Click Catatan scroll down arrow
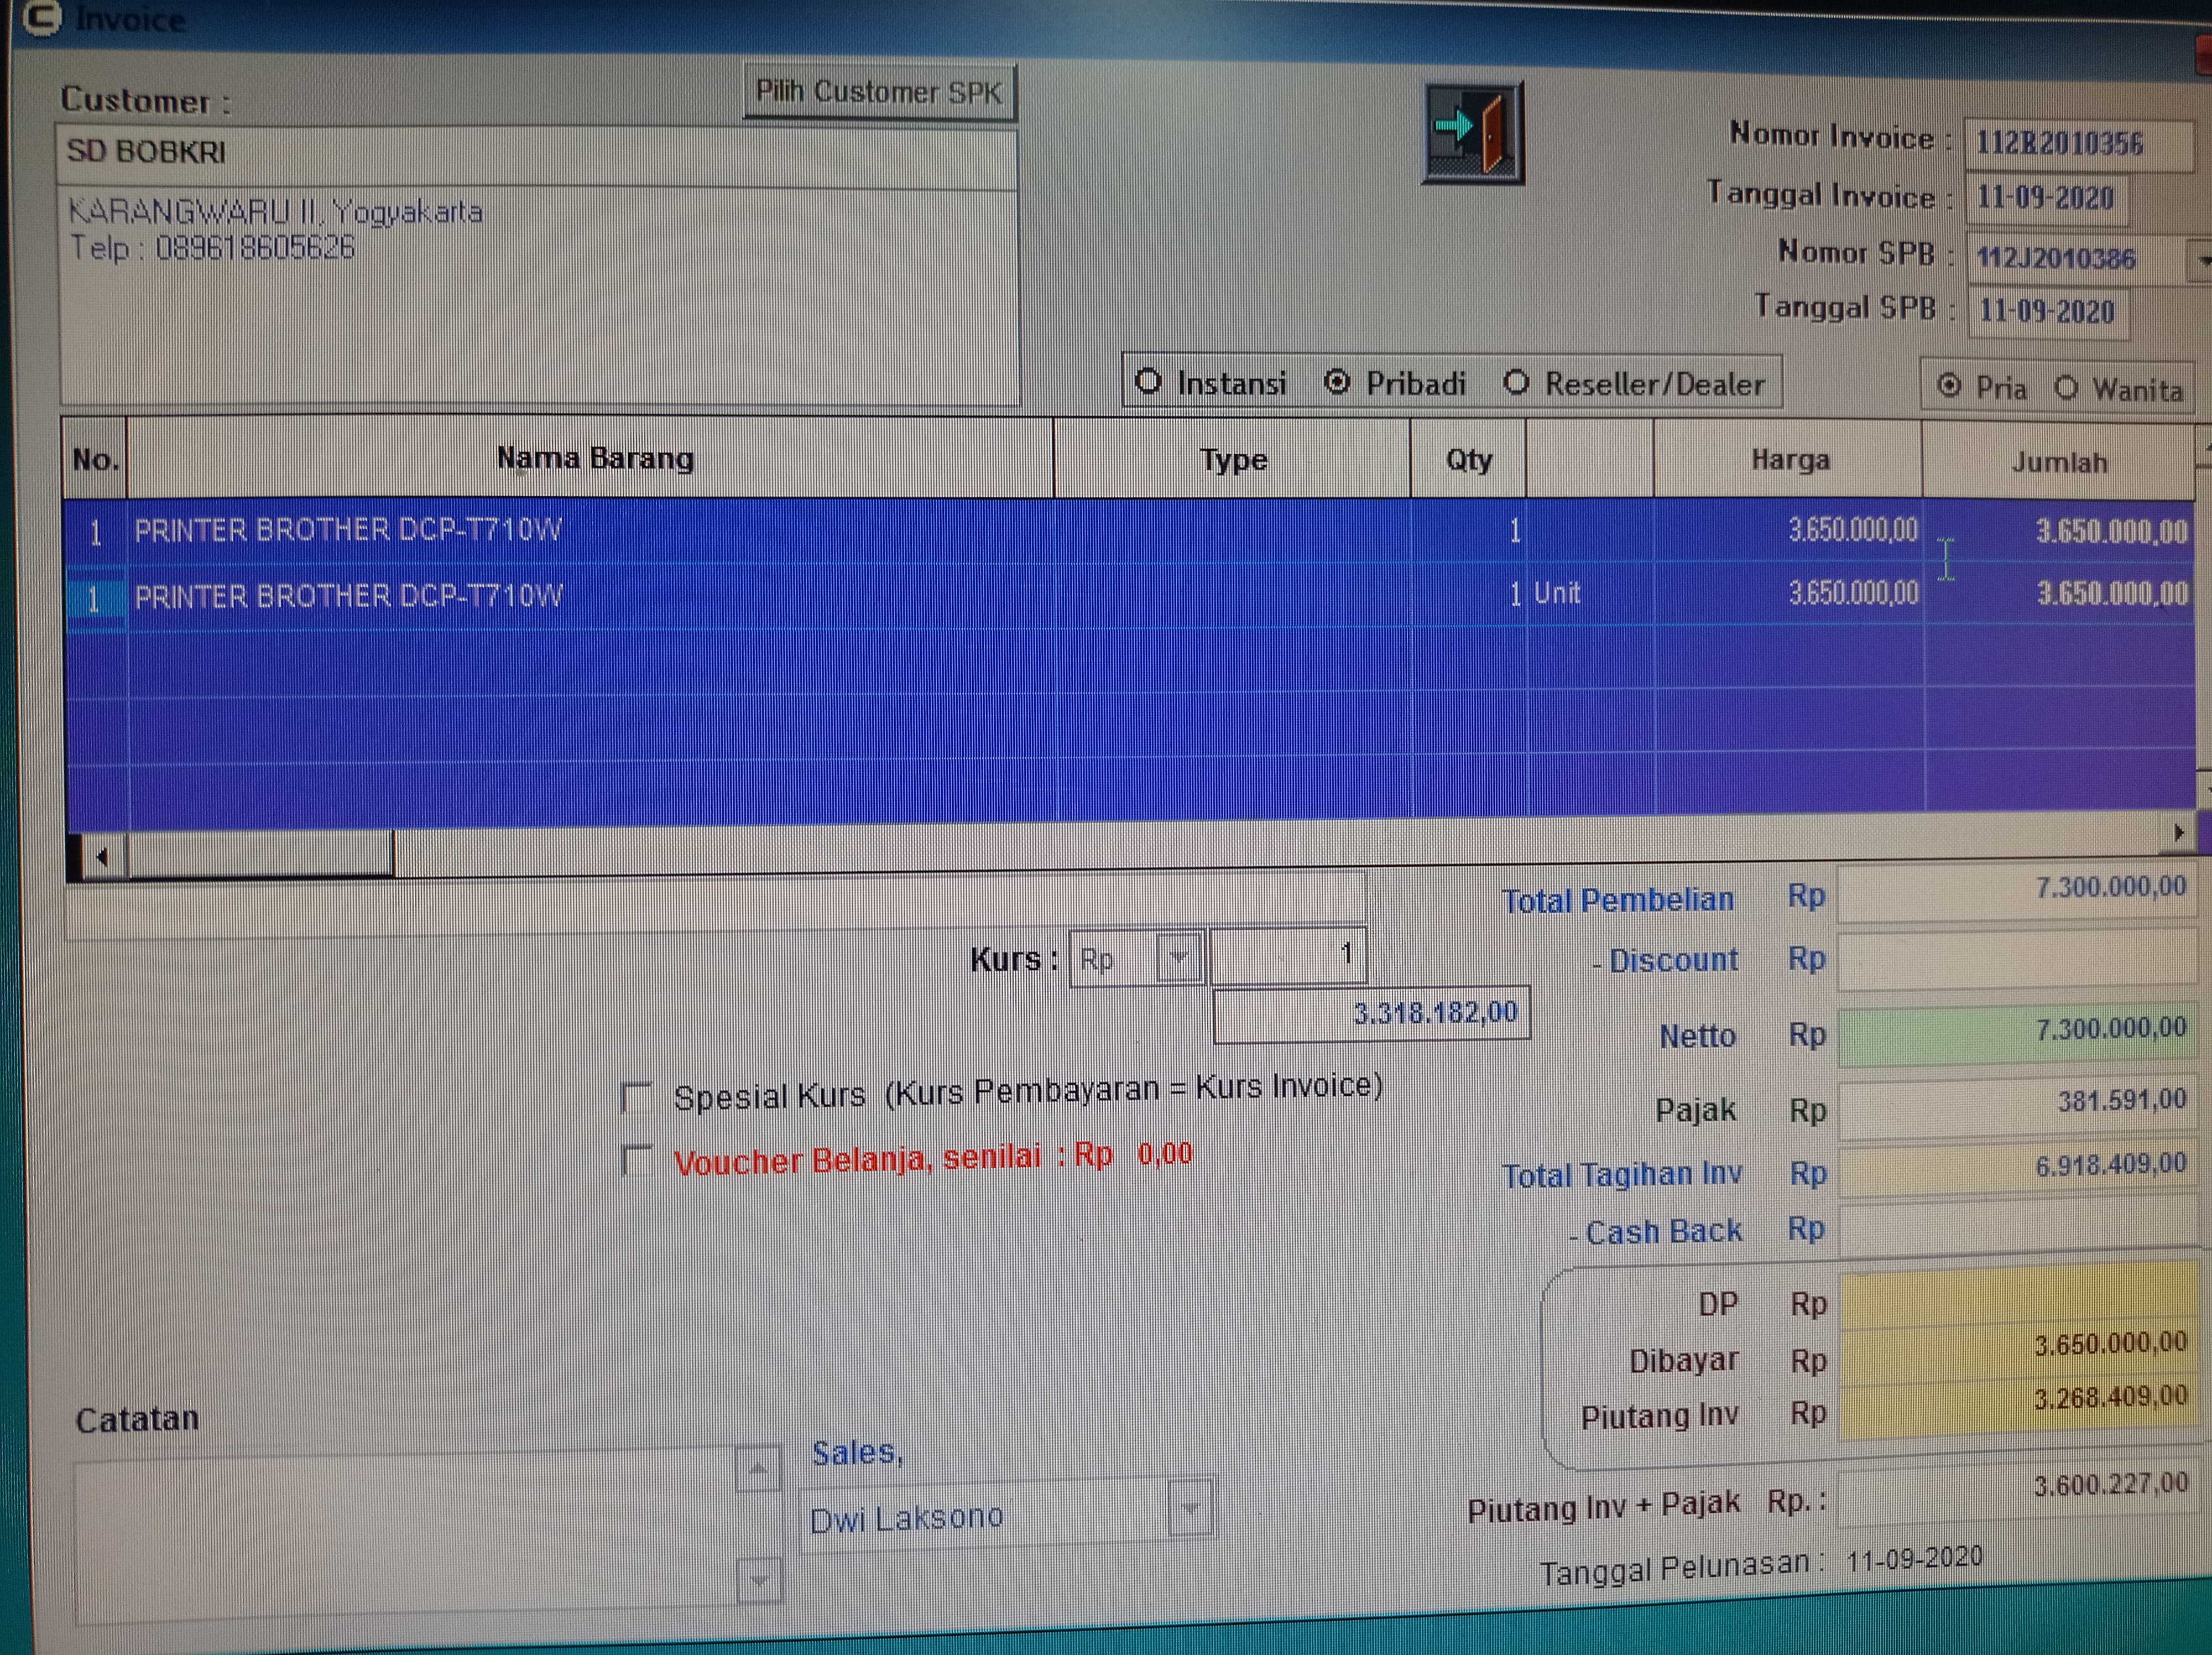 pyautogui.click(x=759, y=1581)
